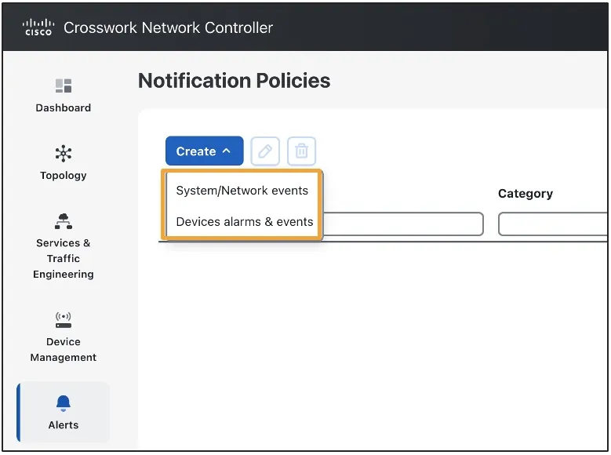This screenshot has width=611, height=455.
Task: Choose Devices alarms & events option
Action: coord(245,222)
